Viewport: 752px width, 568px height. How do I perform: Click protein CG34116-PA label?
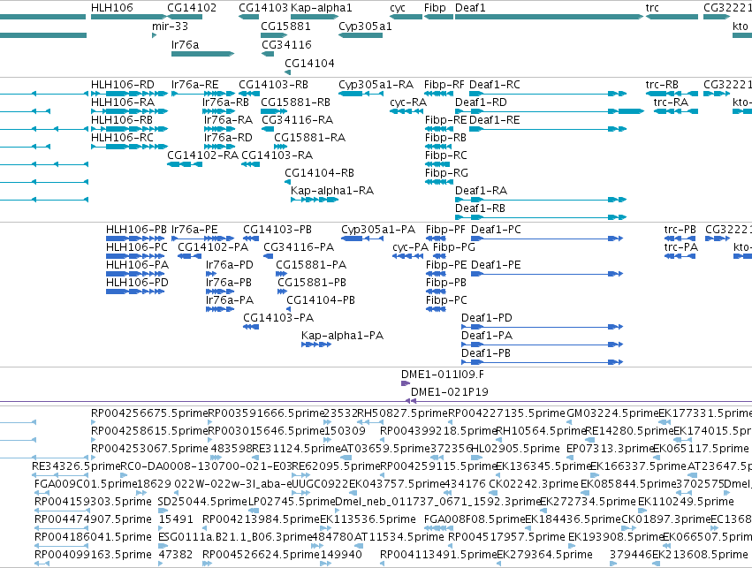pyautogui.click(x=299, y=247)
